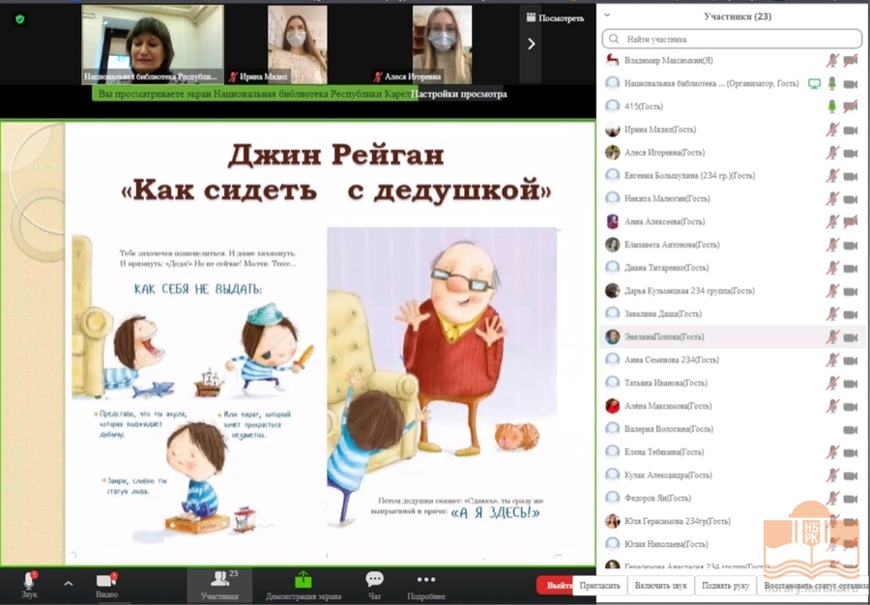
Task: Select participant Анна Семенова 234(Гость) name
Action: pyautogui.click(x=672, y=360)
